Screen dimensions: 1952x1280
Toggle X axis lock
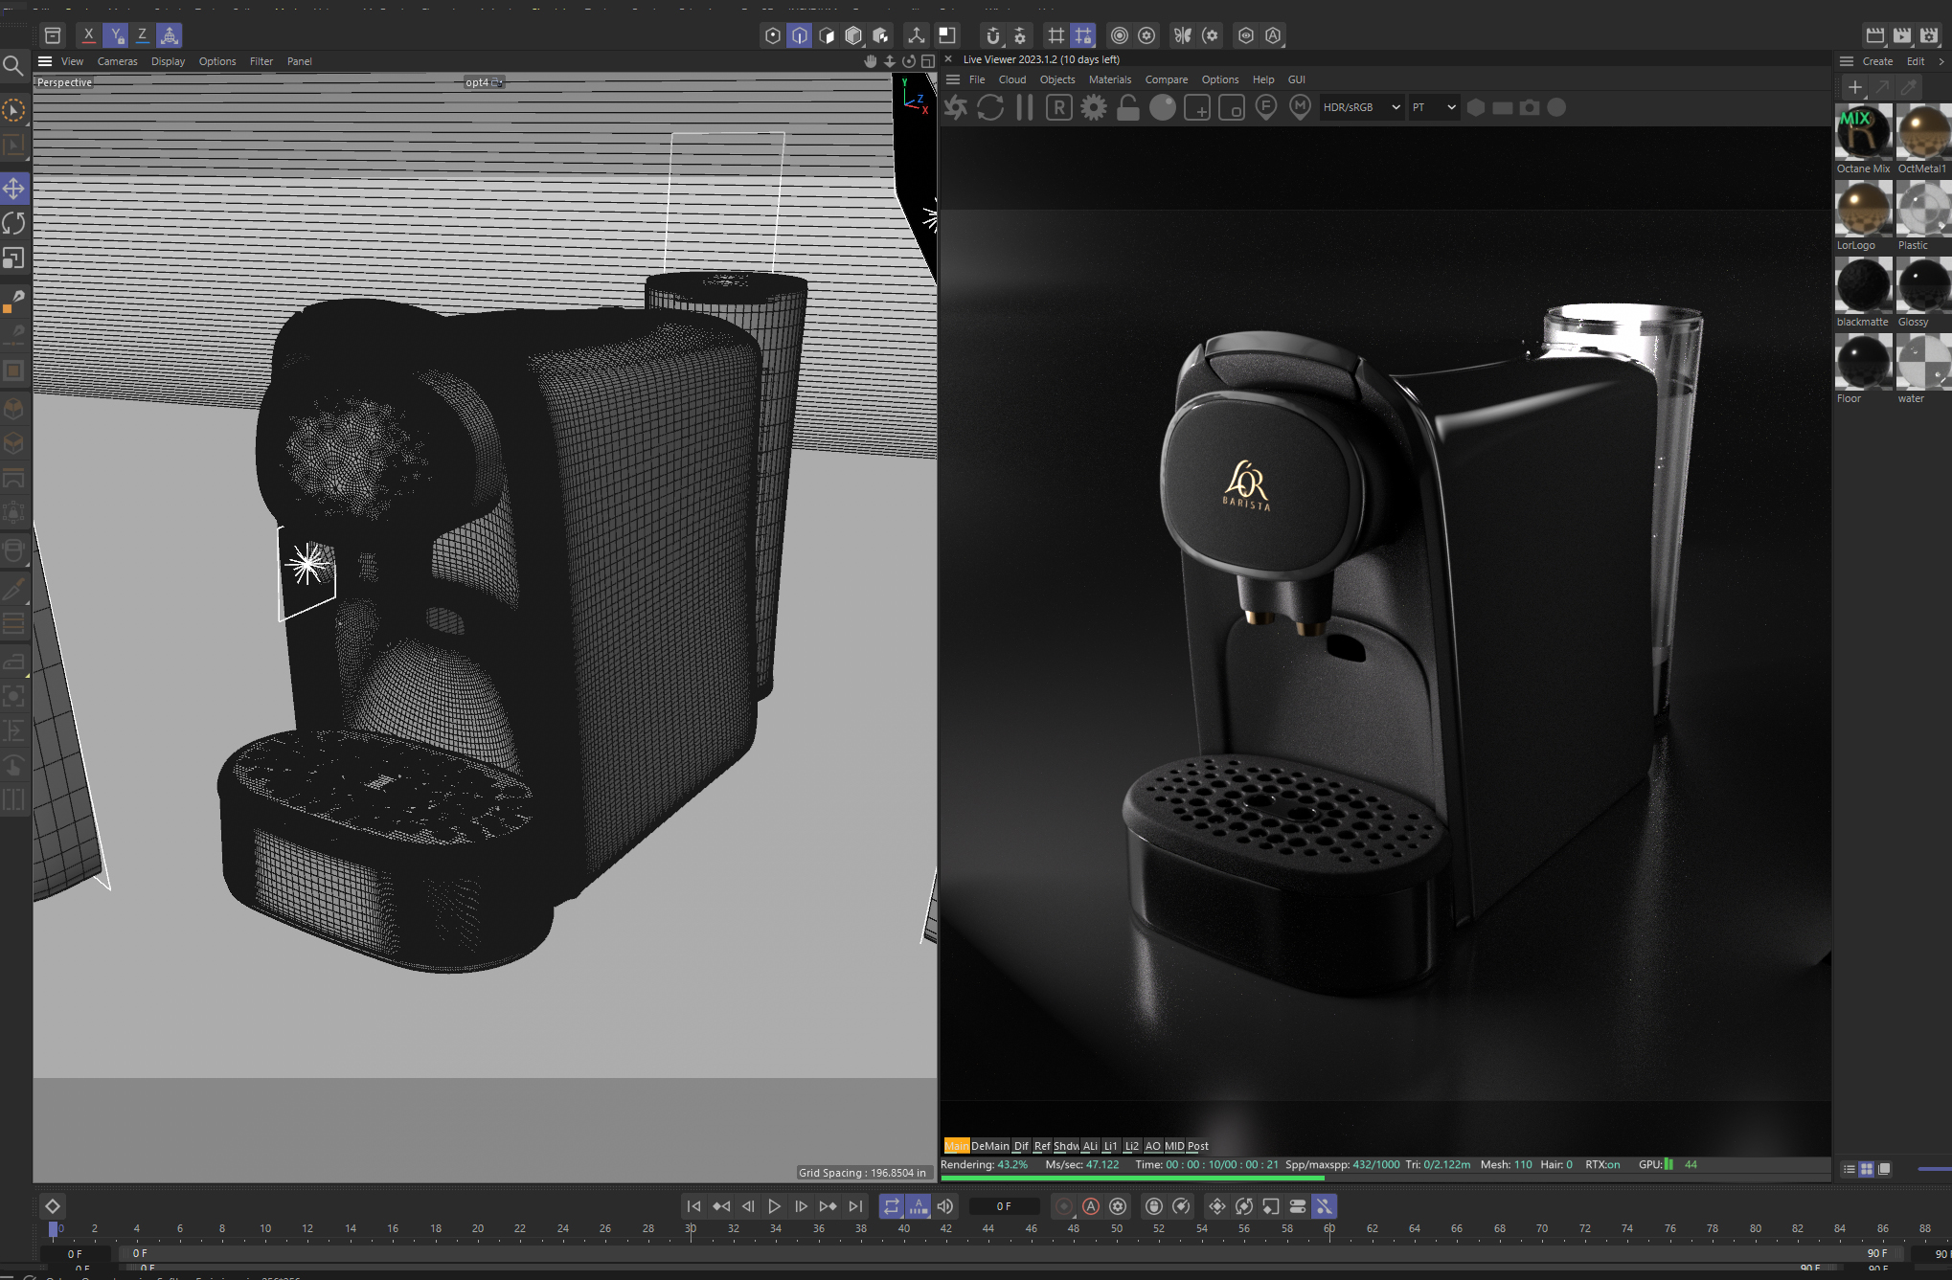(89, 35)
